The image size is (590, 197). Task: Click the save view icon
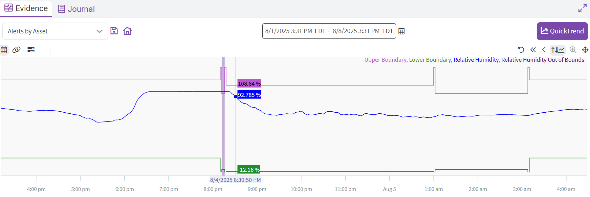pos(114,31)
